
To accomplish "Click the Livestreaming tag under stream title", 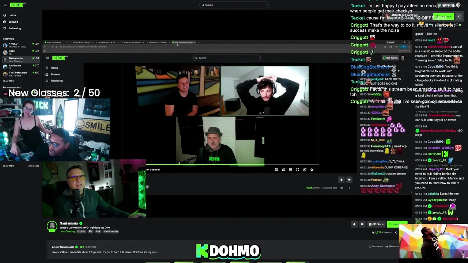I will [111, 231].
